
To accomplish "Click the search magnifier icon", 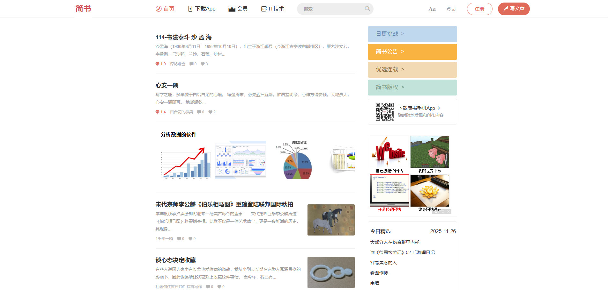I will 367,9.
